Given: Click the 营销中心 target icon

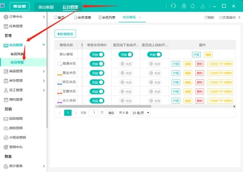Looking at the screenshot, I should 6,147.
